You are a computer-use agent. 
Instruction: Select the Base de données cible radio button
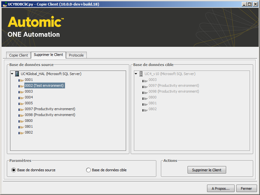click(x=88, y=170)
